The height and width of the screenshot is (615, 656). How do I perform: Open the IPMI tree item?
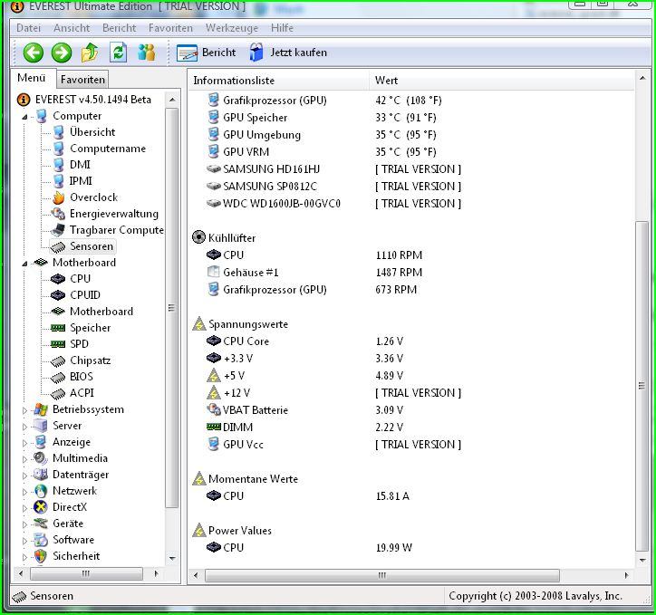pyautogui.click(x=81, y=181)
